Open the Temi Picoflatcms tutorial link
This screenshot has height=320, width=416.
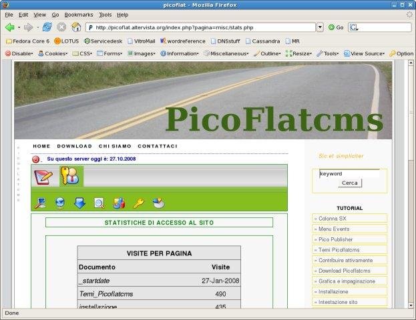pyautogui.click(x=349, y=250)
